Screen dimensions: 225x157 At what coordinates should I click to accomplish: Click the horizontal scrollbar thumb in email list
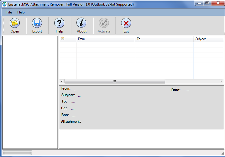(115, 81)
